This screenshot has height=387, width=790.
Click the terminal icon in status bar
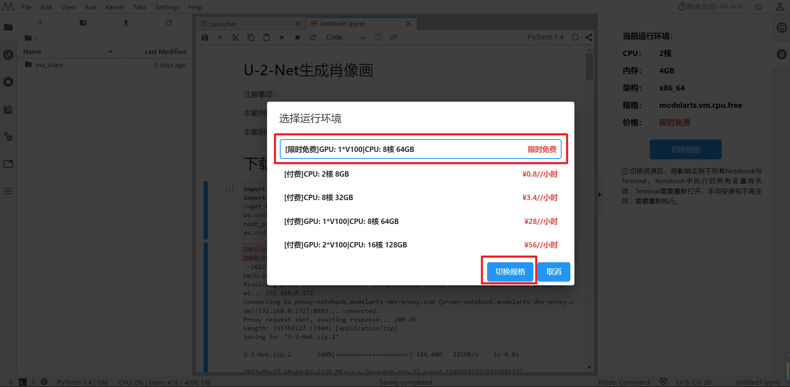point(23,382)
